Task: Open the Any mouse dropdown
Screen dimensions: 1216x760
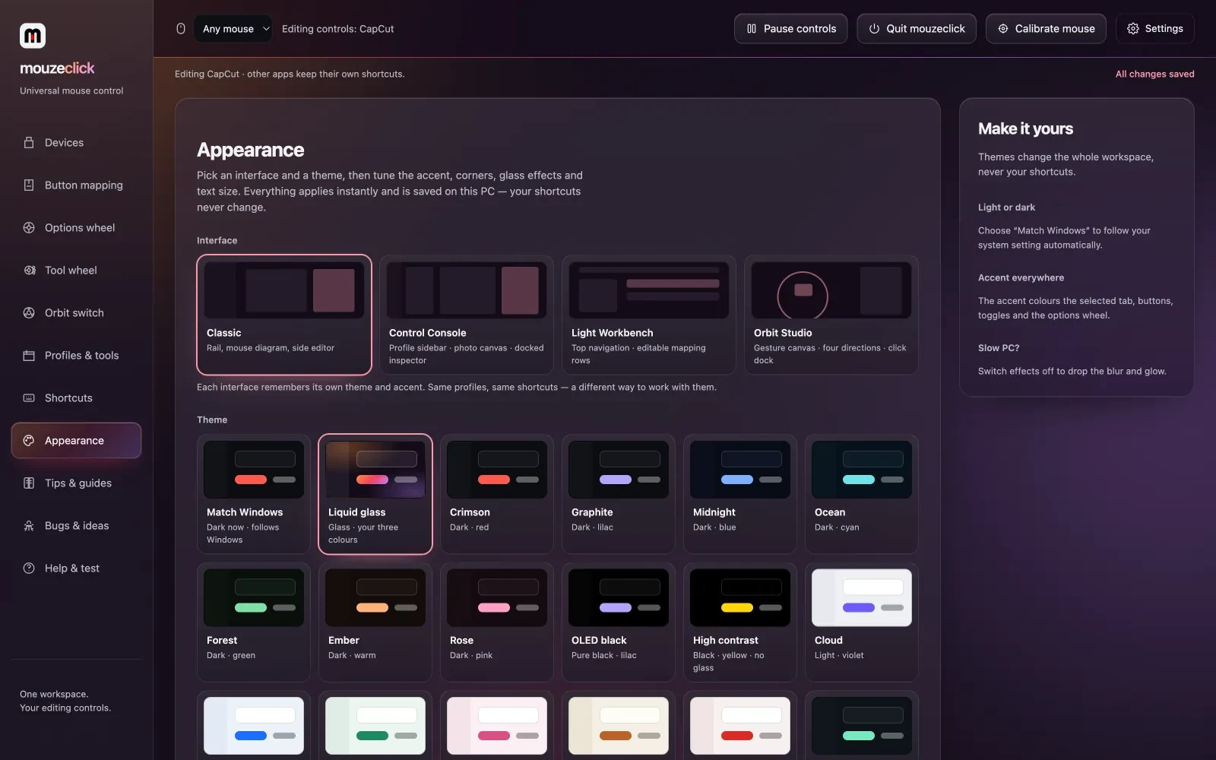Action: coord(233,29)
